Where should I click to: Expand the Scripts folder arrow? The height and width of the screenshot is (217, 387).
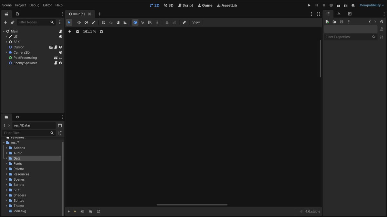6,185
